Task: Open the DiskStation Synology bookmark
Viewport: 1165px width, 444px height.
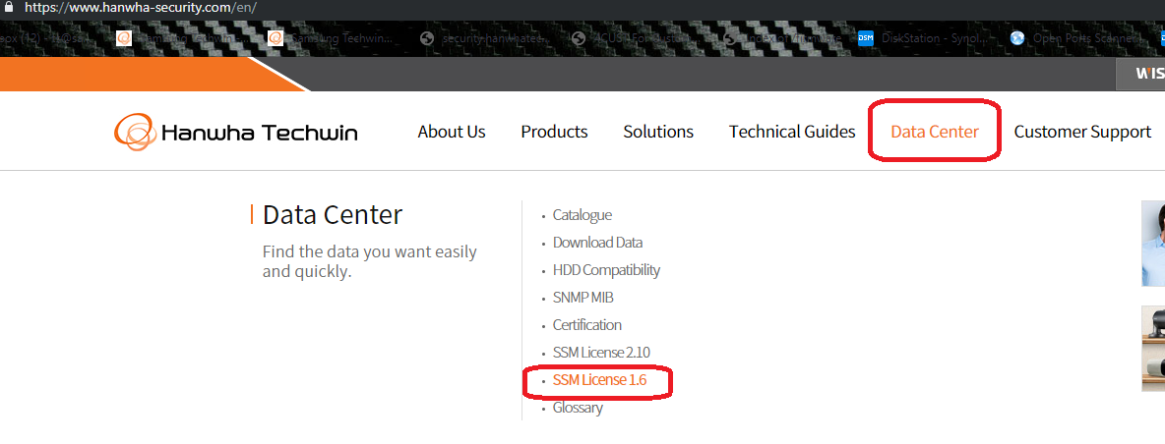Action: (924, 38)
